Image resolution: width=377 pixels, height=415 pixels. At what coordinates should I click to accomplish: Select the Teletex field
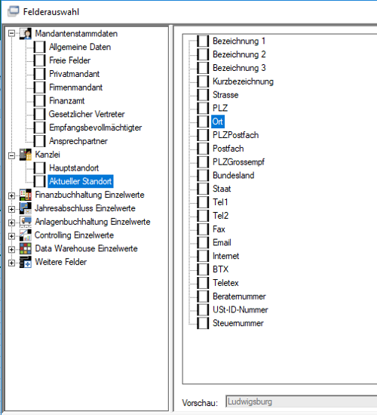pos(225,283)
